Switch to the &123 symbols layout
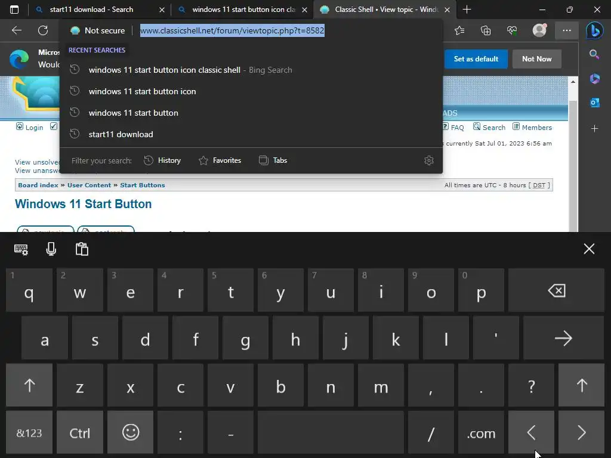611x458 pixels. (x=29, y=432)
